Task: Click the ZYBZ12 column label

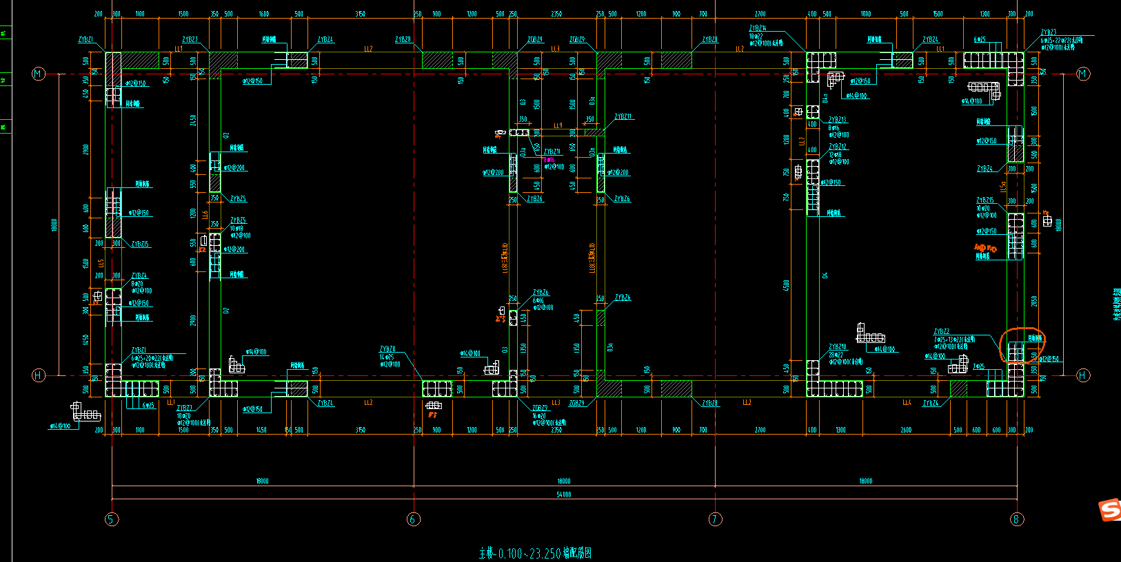Action: coord(838,147)
